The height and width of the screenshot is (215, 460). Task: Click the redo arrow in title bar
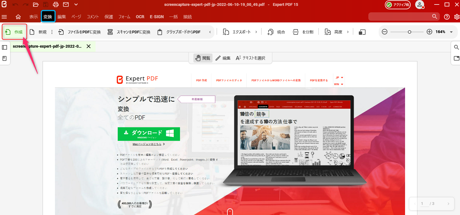tap(26, 4)
